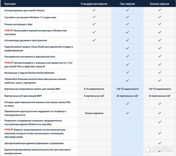This screenshot has width=176, height=156.
Task: Click Standard checkmark for macOS Ventura optimization
Action: pos(94,10)
